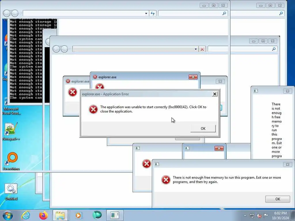The width and height of the screenshot is (295, 221).
Task: Open Windows Media Player from taskbar
Action: point(78,215)
